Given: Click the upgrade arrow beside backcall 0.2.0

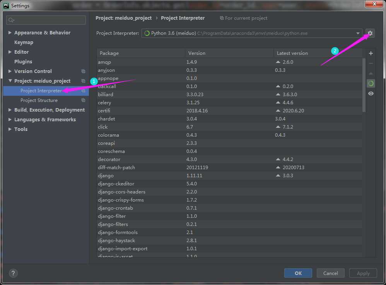Looking at the screenshot, I should pos(278,86).
